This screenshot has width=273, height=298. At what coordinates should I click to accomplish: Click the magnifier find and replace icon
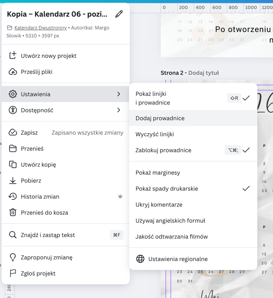[13, 235]
